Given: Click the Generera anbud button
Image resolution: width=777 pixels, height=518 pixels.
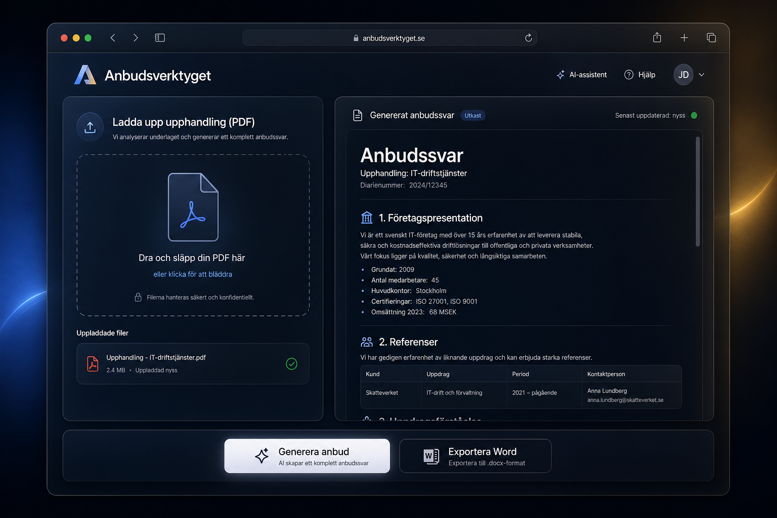Looking at the screenshot, I should click(x=307, y=455).
